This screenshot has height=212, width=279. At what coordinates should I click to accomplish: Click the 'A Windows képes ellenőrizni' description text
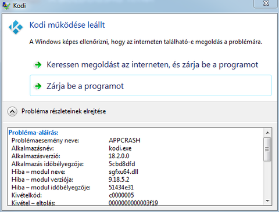point(146,42)
